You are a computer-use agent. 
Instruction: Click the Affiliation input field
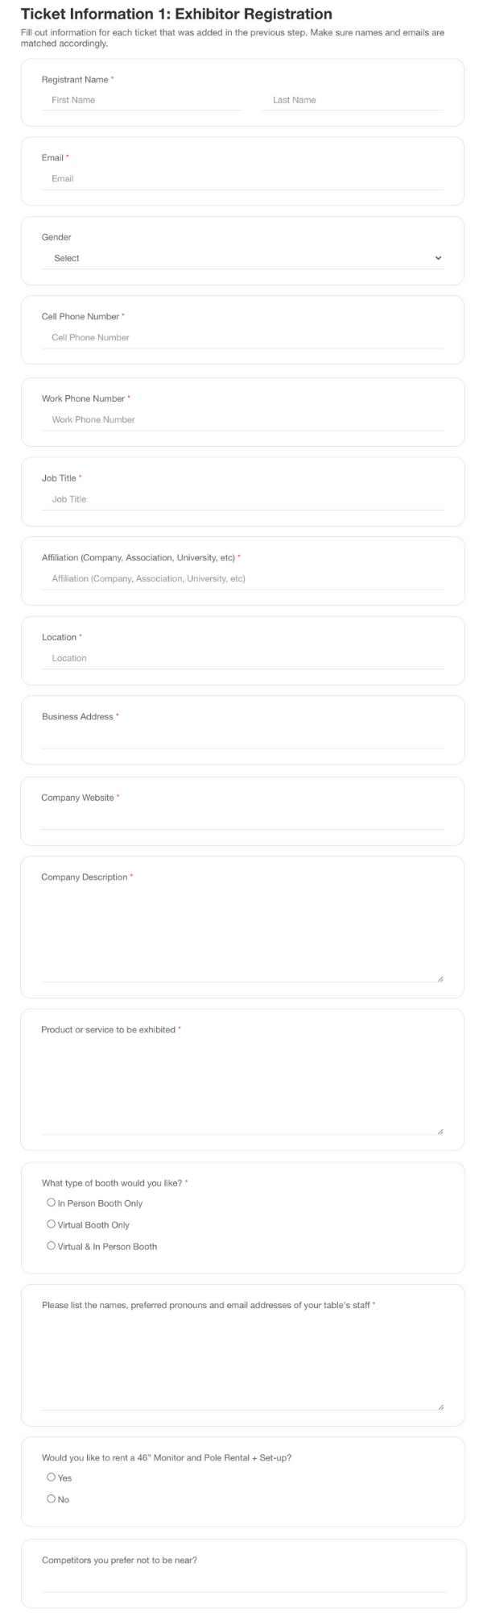point(242,579)
